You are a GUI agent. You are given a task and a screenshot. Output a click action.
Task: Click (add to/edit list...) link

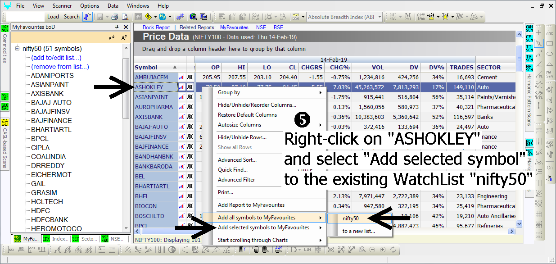[x=56, y=58]
